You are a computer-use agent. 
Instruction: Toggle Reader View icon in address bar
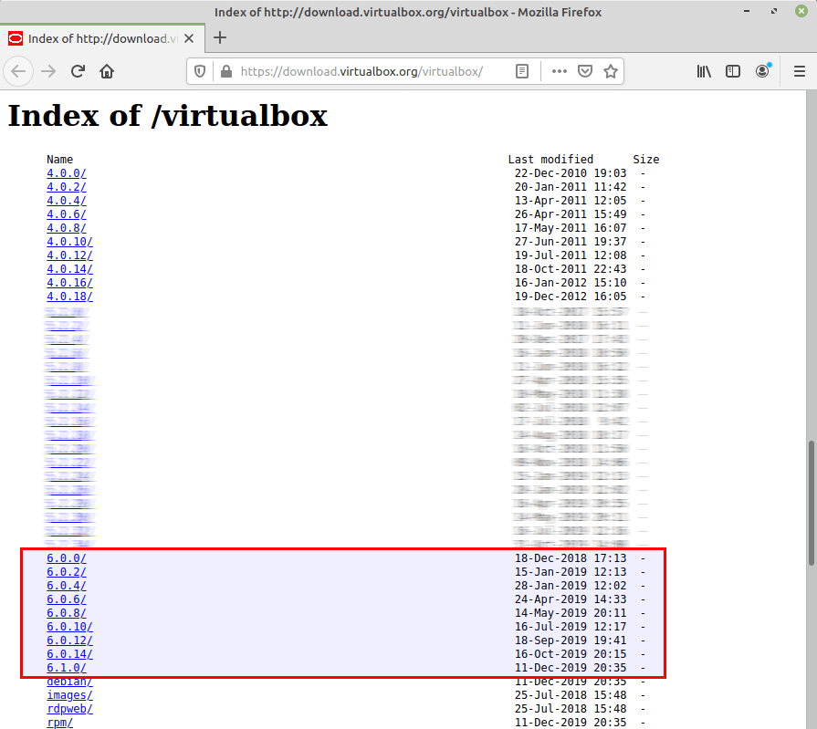pos(522,71)
